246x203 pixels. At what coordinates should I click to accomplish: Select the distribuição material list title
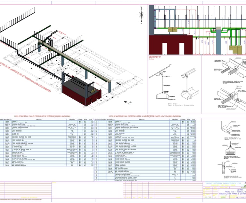click(42, 116)
